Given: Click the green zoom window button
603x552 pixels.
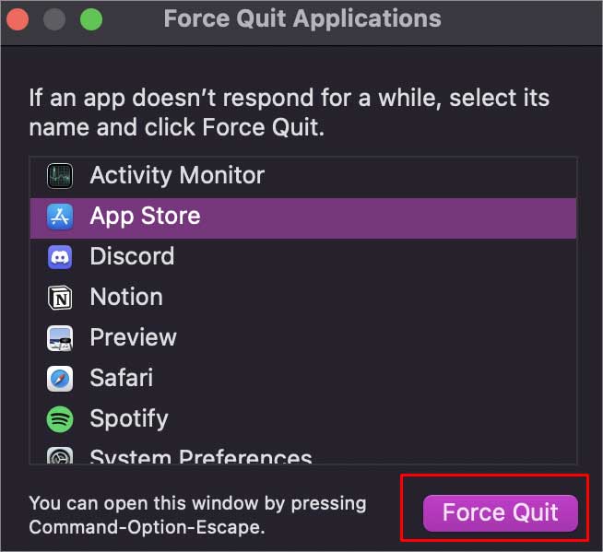Looking at the screenshot, I should click(91, 18).
